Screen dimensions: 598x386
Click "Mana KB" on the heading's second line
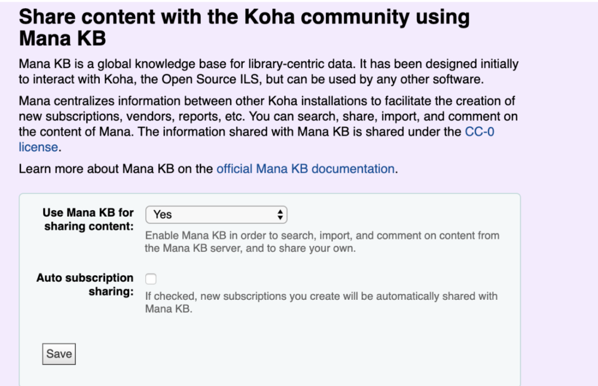[x=62, y=39]
